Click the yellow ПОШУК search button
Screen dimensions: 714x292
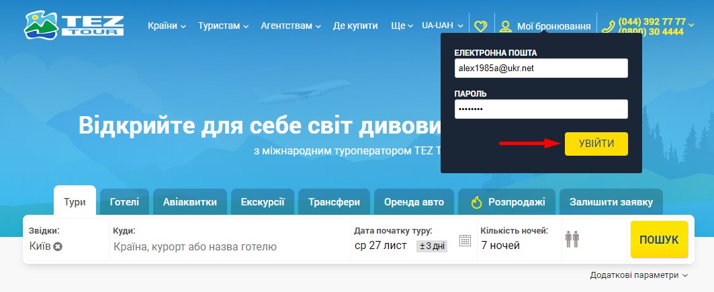(x=659, y=240)
